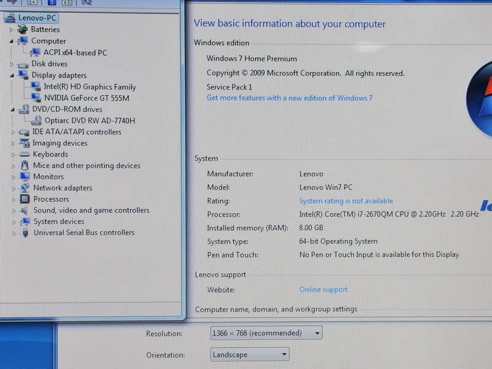The width and height of the screenshot is (492, 369).
Task: Expand the Processors node arrow
Action: (14, 199)
